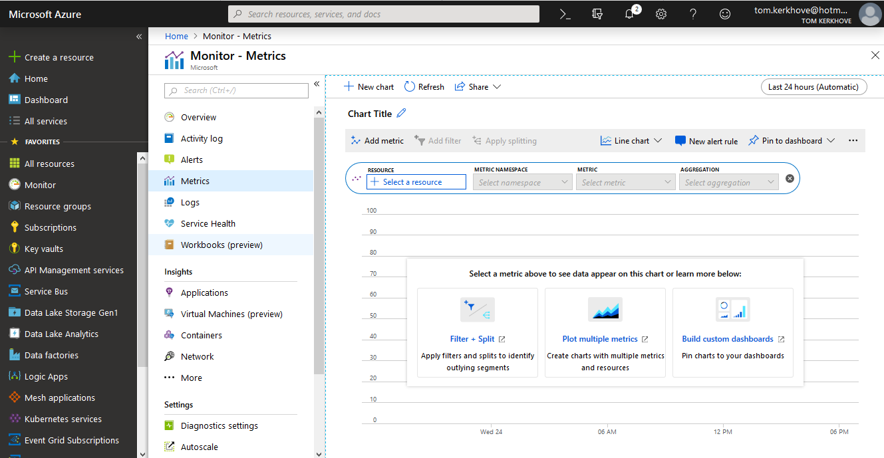The image size is (884, 458).
Task: Open Kubernetes services favorite
Action: click(x=69, y=419)
